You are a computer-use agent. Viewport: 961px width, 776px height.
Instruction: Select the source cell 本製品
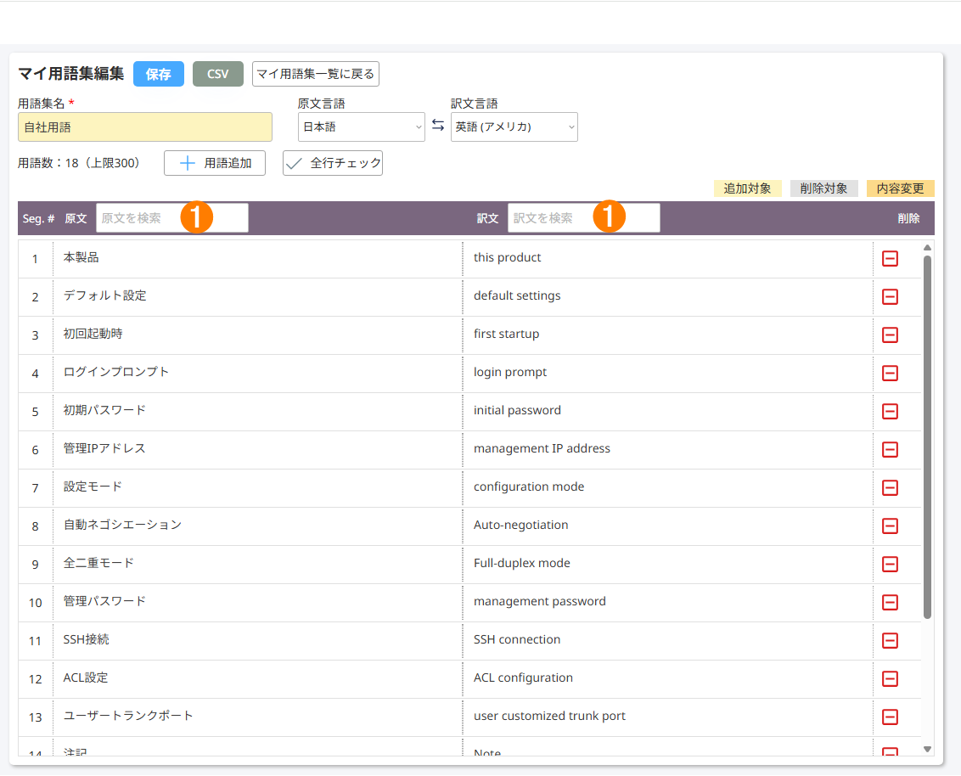click(258, 259)
